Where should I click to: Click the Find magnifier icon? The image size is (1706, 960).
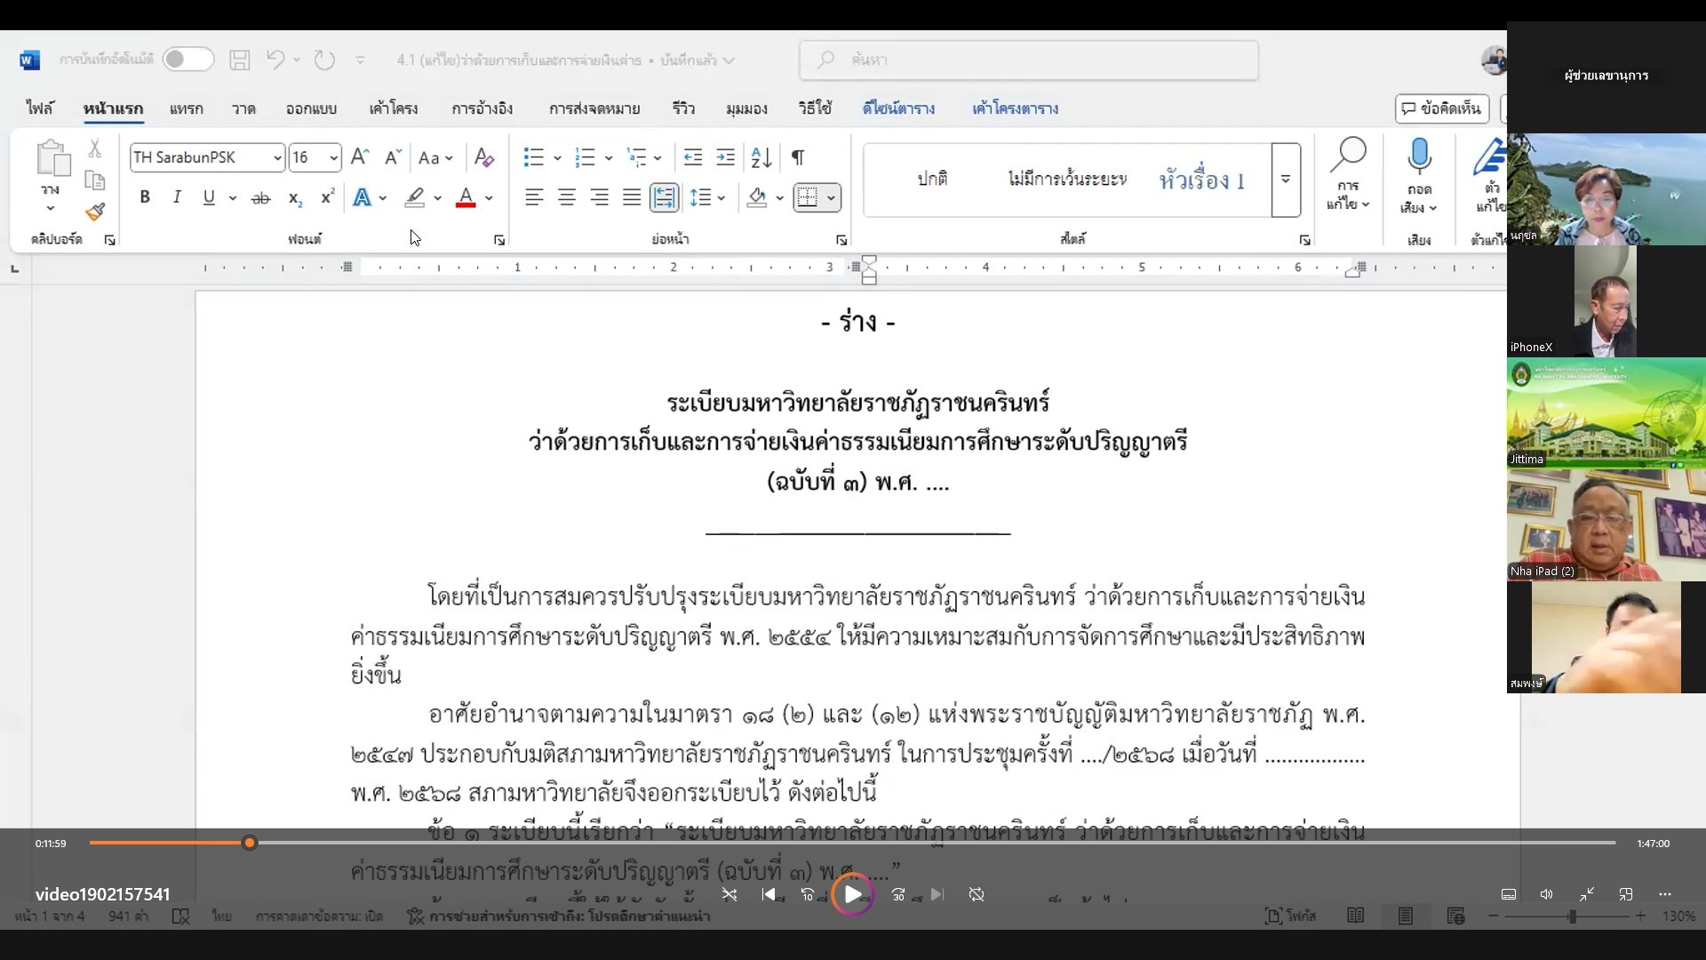[x=1348, y=156]
